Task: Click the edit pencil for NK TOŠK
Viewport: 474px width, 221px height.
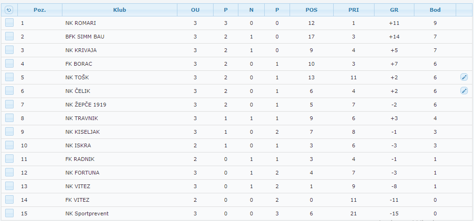Action: pyautogui.click(x=464, y=77)
